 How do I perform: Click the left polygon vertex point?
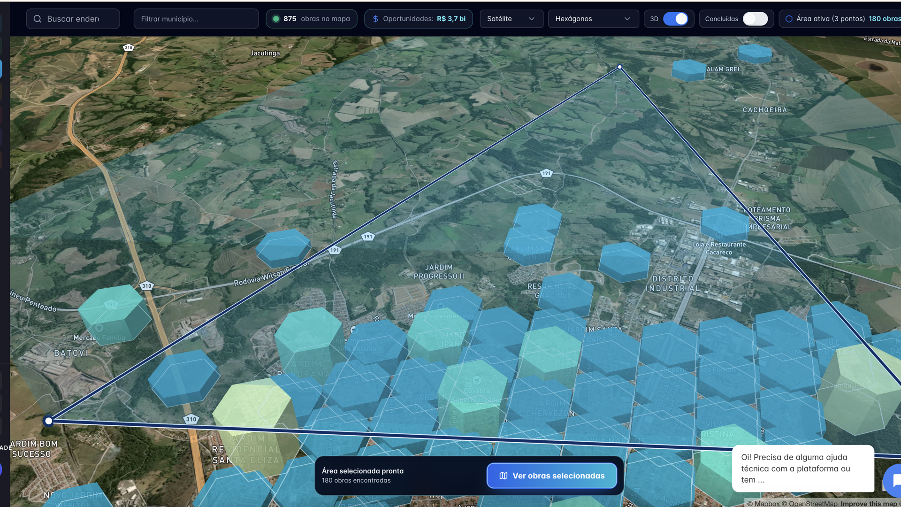click(48, 421)
